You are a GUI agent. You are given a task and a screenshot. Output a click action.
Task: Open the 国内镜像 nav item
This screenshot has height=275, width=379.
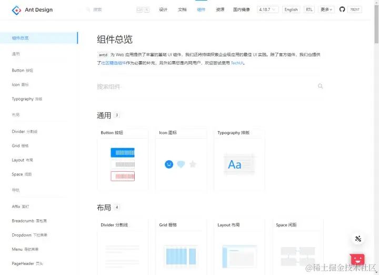coord(241,9)
